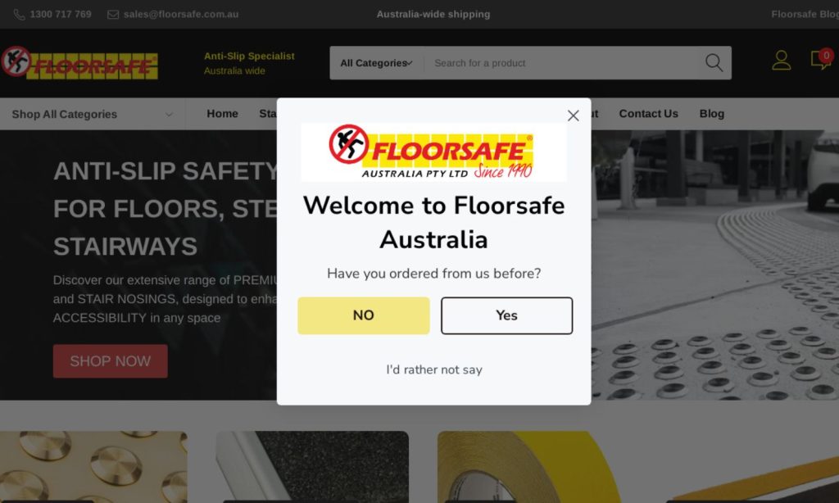Image resolution: width=839 pixels, height=503 pixels.
Task: Click the search magnifier icon
Action: (714, 62)
